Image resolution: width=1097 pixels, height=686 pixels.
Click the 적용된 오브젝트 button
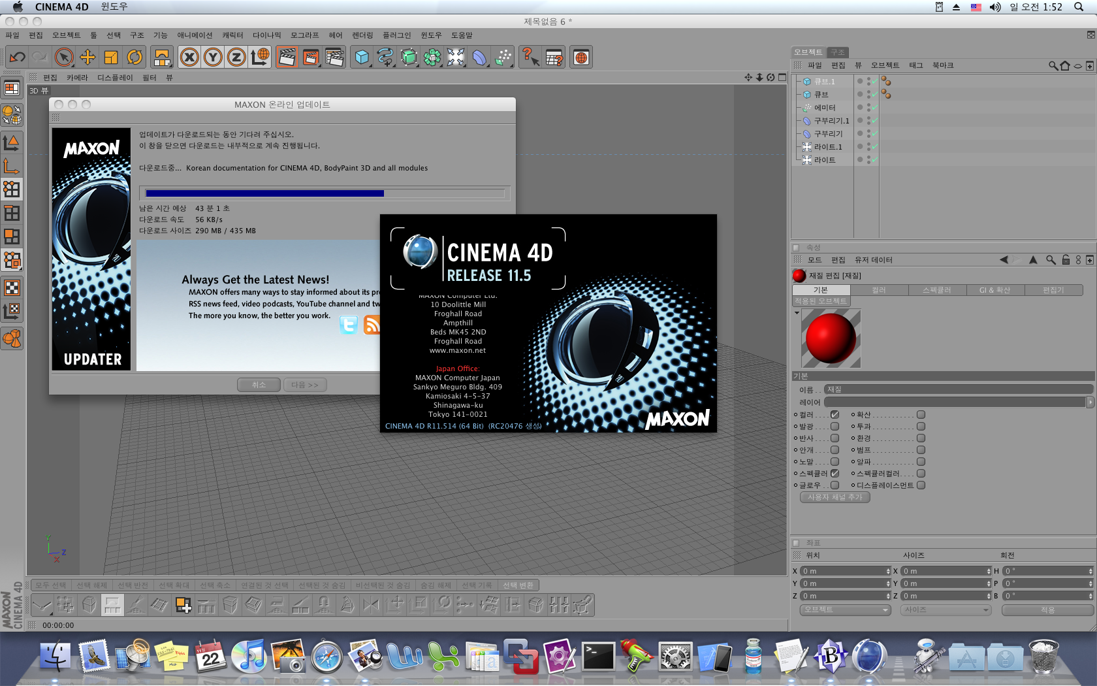coord(821,301)
